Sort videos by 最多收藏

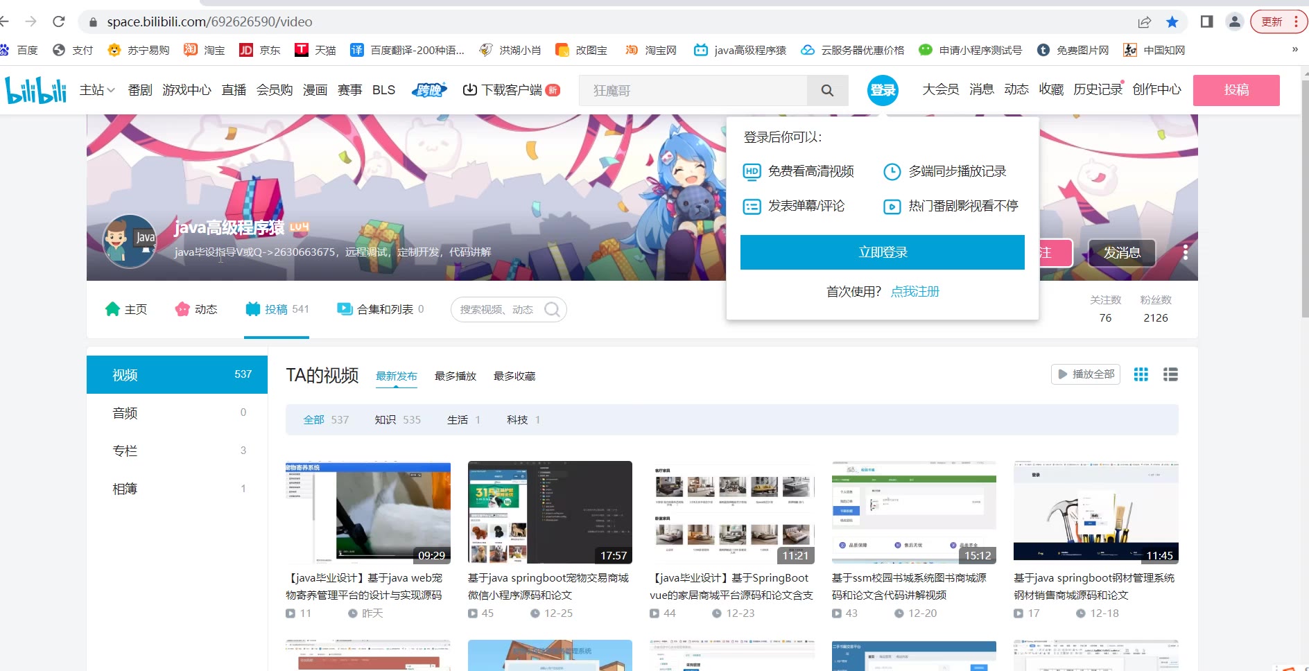[514, 376]
